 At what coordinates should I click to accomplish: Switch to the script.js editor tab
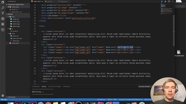pyautogui.click(x=50, y=1)
